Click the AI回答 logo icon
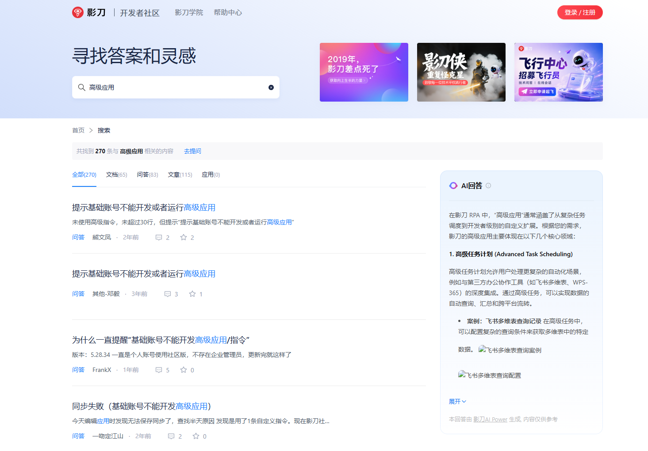Screen dimensions: 648x451 point(453,186)
